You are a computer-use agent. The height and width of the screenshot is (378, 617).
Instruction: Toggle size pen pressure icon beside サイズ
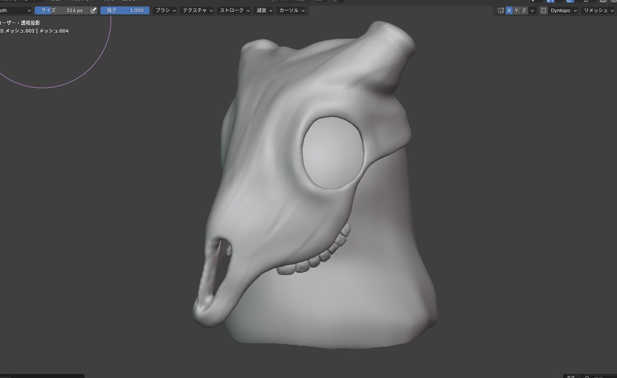(93, 10)
